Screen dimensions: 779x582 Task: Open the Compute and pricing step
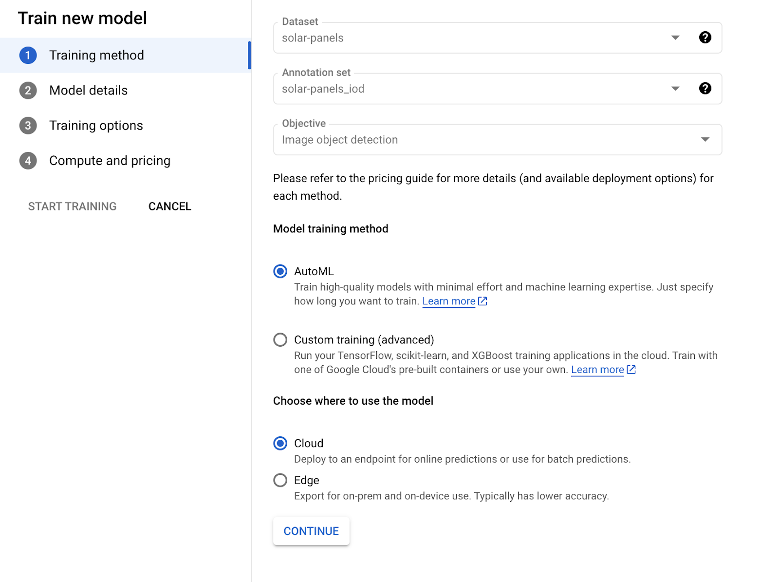pos(110,161)
